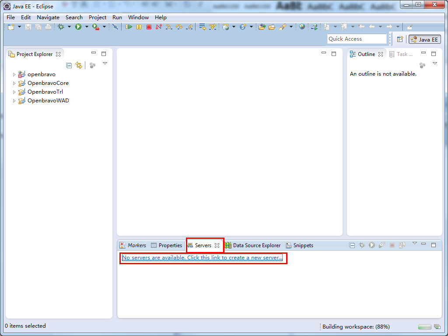This screenshot has width=448, height=336.
Task: Click the Launch Web Services Explorer icon
Action: (x=314, y=27)
